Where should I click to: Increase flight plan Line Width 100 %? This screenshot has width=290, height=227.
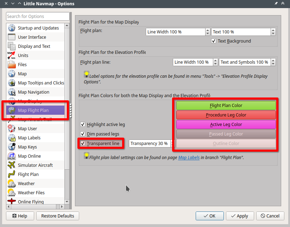pos(208,30)
